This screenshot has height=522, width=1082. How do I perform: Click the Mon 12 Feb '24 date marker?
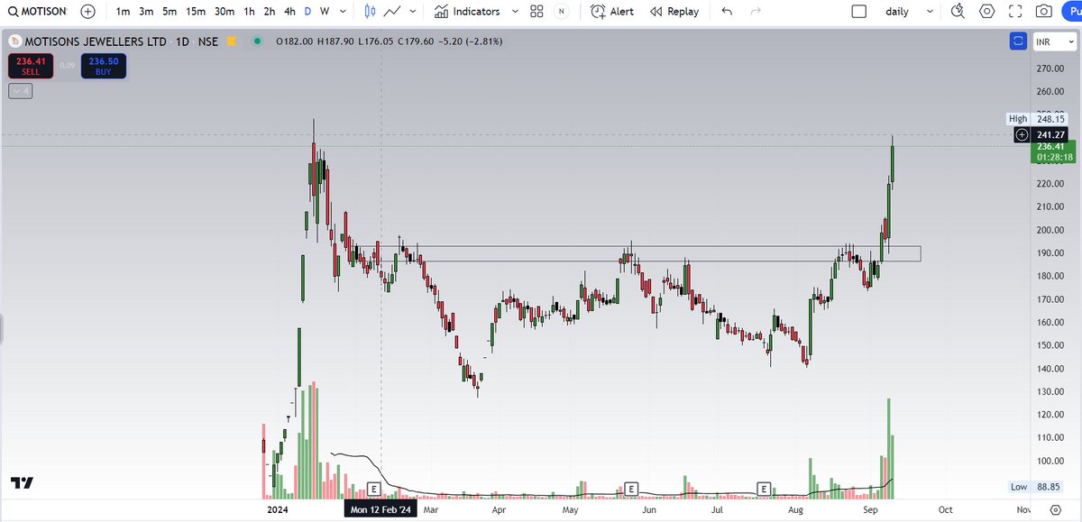381,508
